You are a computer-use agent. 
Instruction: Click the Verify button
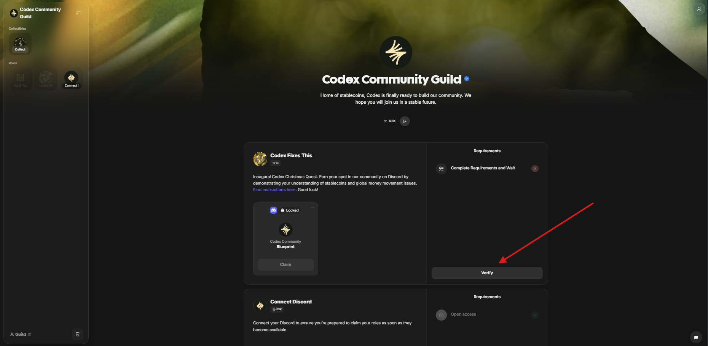(487, 273)
